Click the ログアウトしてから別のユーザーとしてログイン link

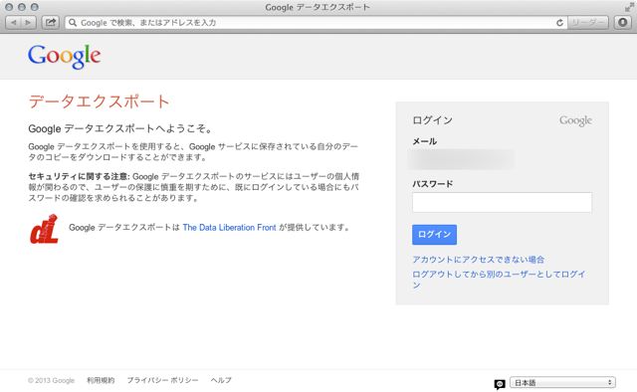pyautogui.click(x=499, y=280)
